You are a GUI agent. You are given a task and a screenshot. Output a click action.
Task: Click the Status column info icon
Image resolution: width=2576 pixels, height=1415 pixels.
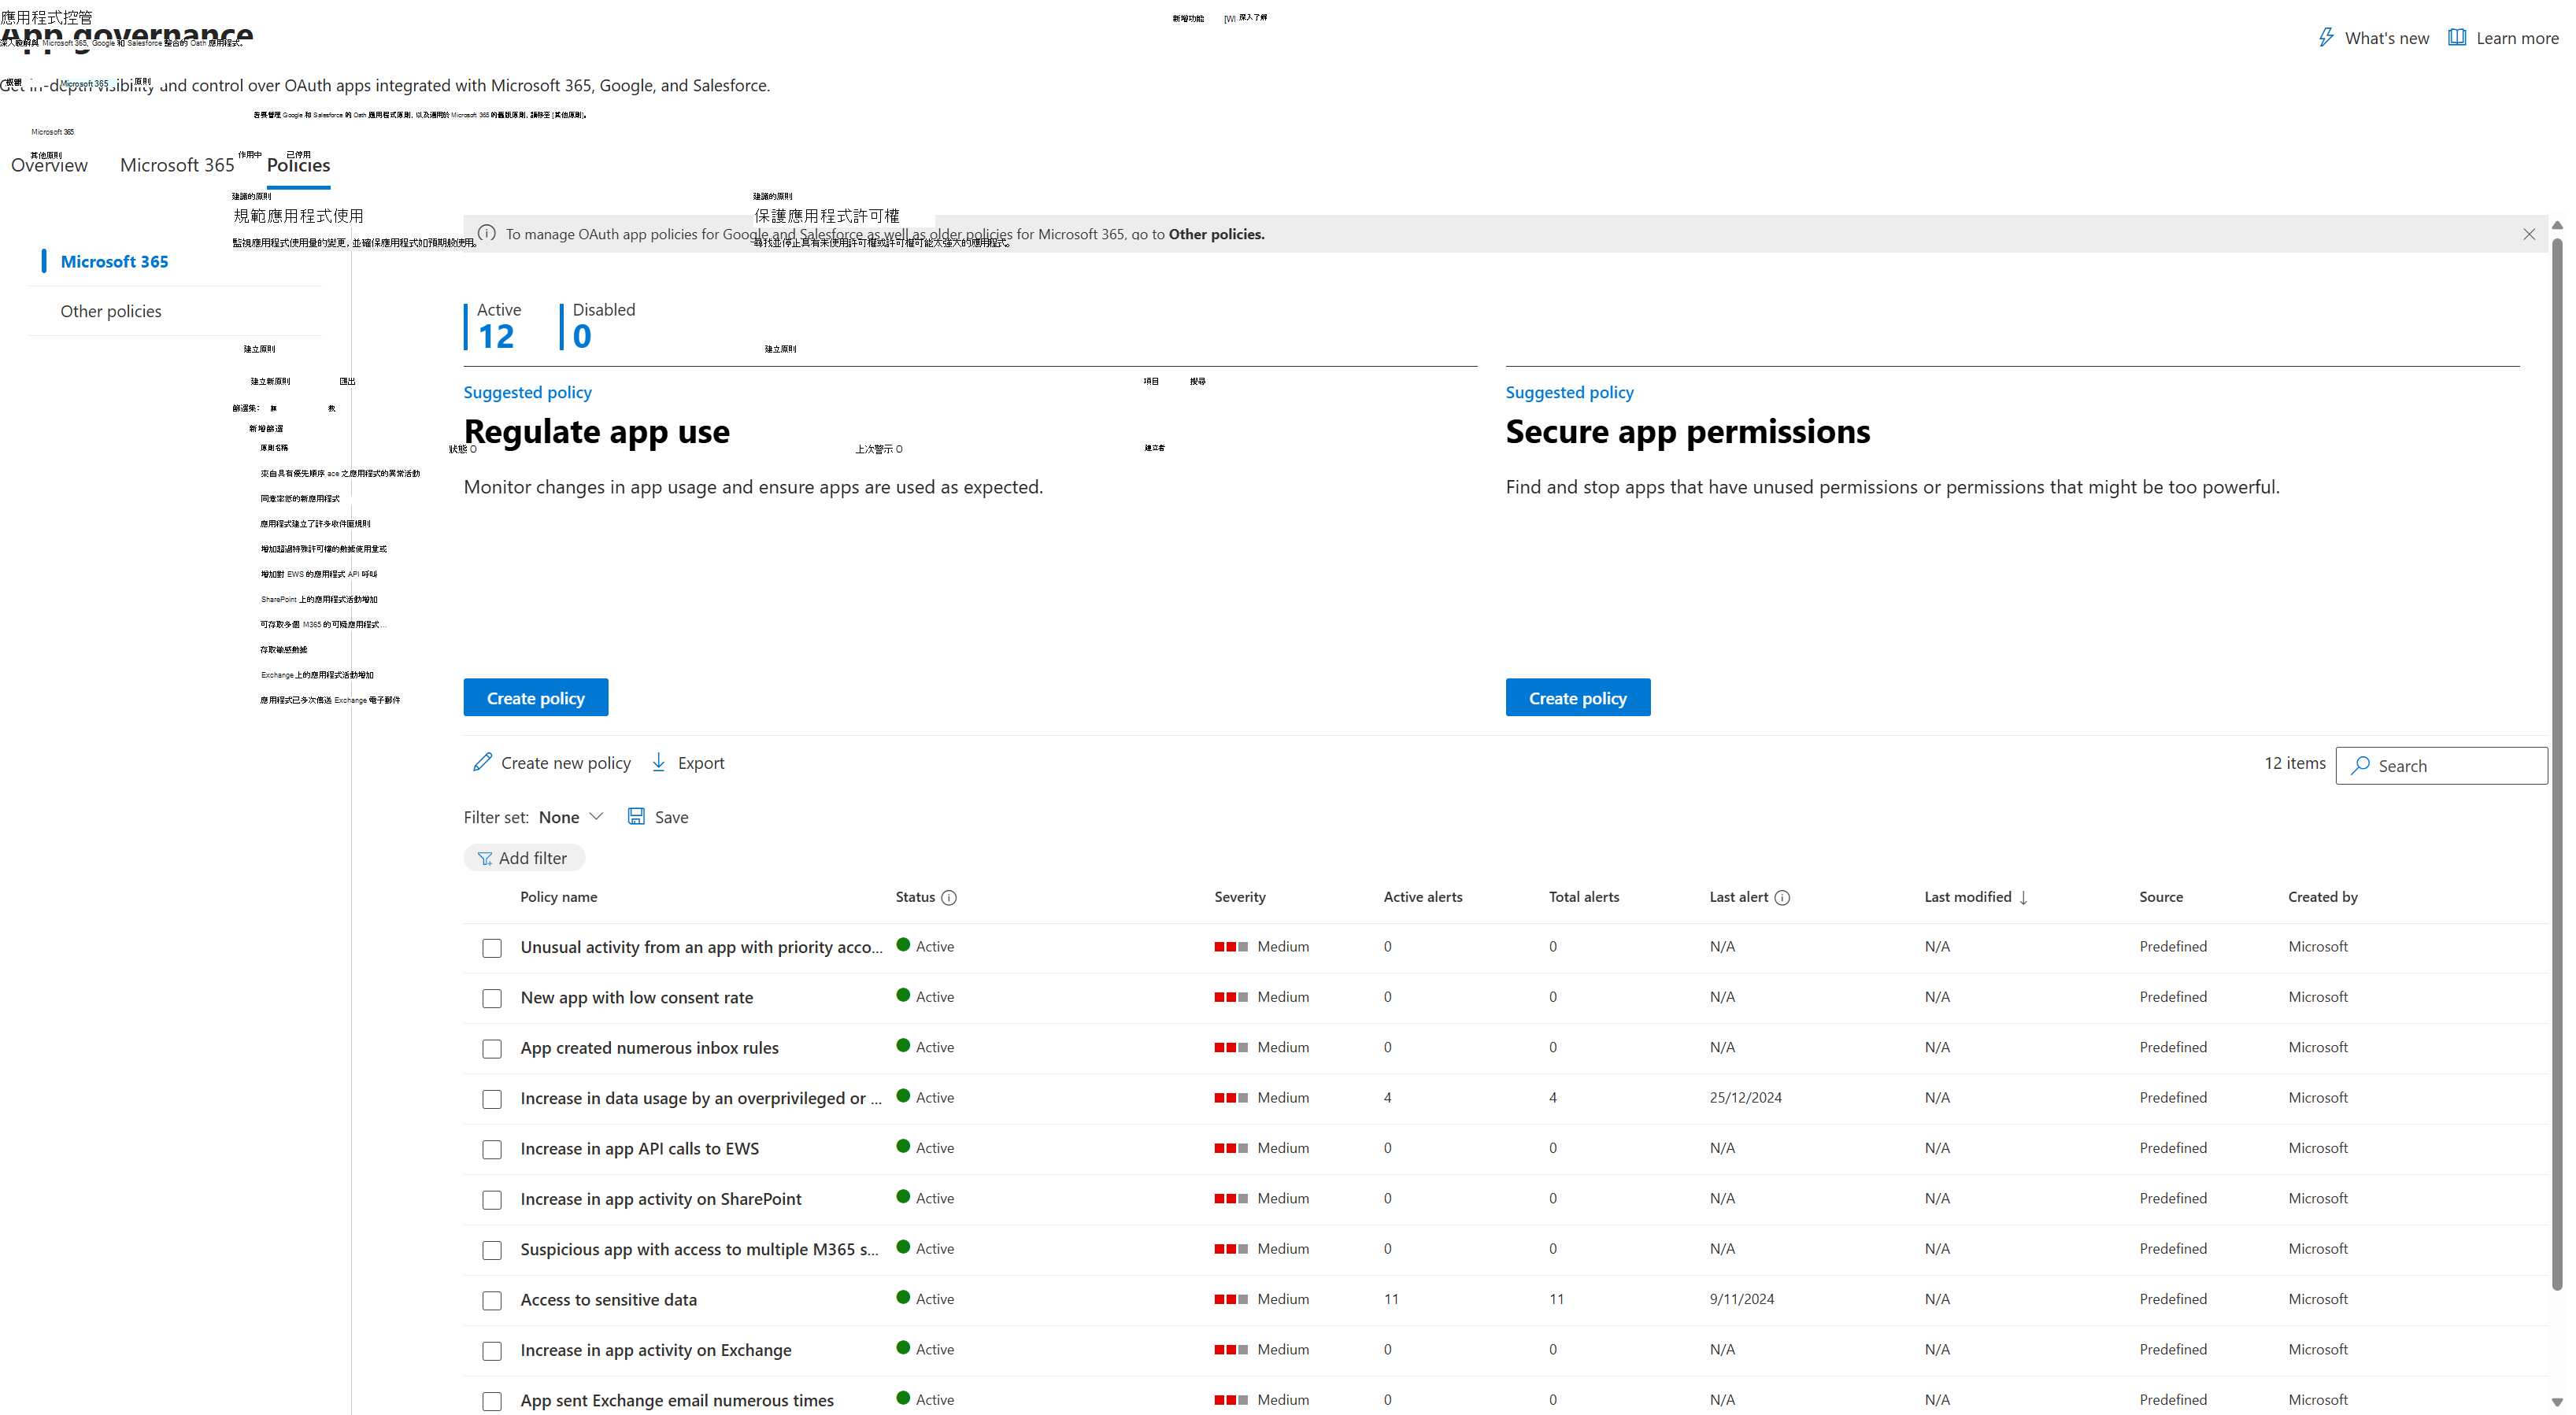point(949,897)
